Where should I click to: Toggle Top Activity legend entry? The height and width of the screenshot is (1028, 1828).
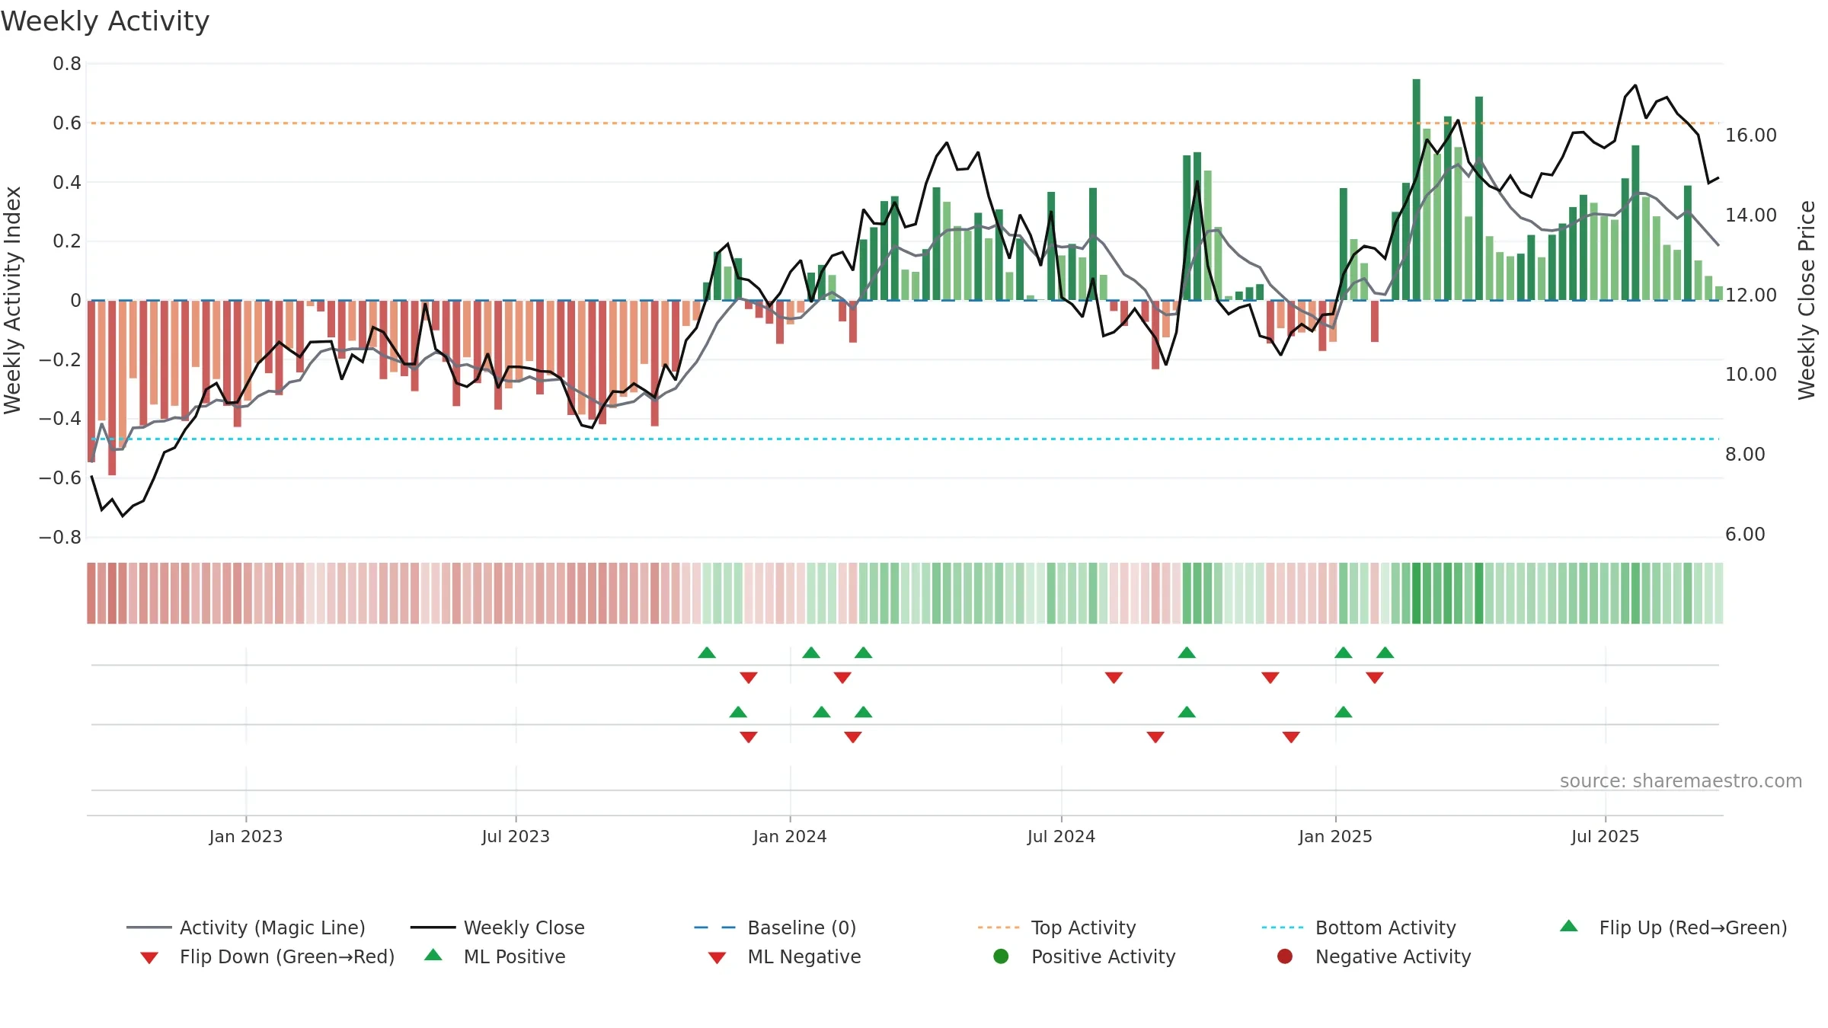(1057, 927)
